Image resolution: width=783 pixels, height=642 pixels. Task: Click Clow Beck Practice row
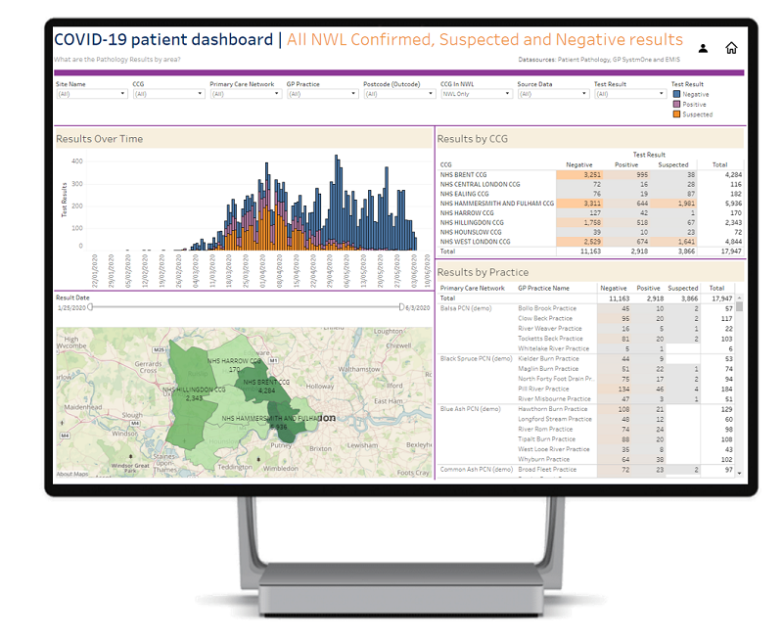[x=625, y=318]
